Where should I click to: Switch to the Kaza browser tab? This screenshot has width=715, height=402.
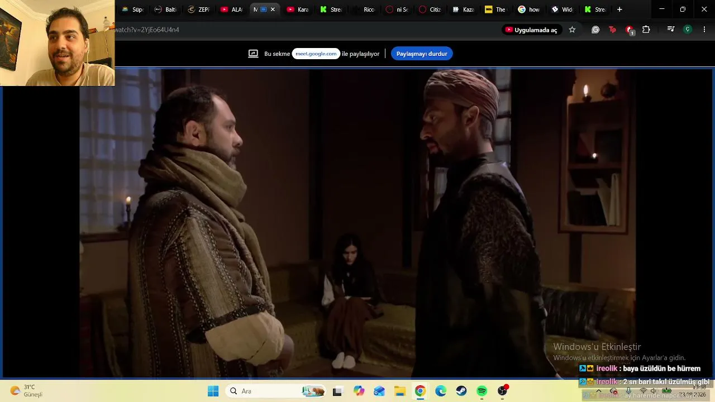pyautogui.click(x=463, y=9)
